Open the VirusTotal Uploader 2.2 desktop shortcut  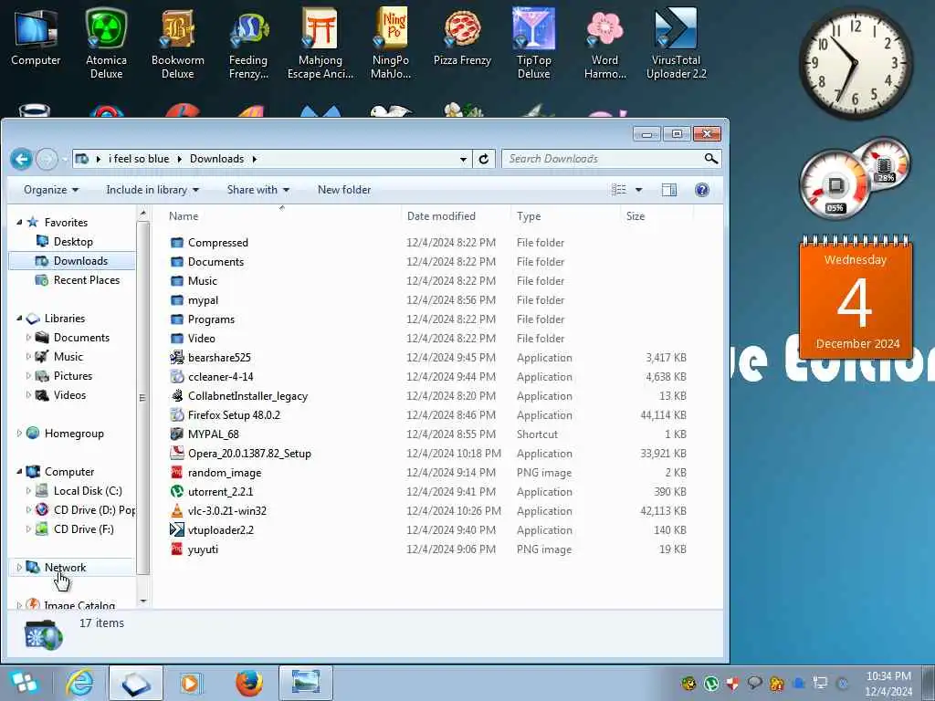point(677,43)
